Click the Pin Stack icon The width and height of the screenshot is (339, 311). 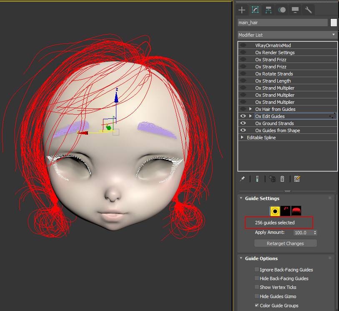(x=242, y=179)
